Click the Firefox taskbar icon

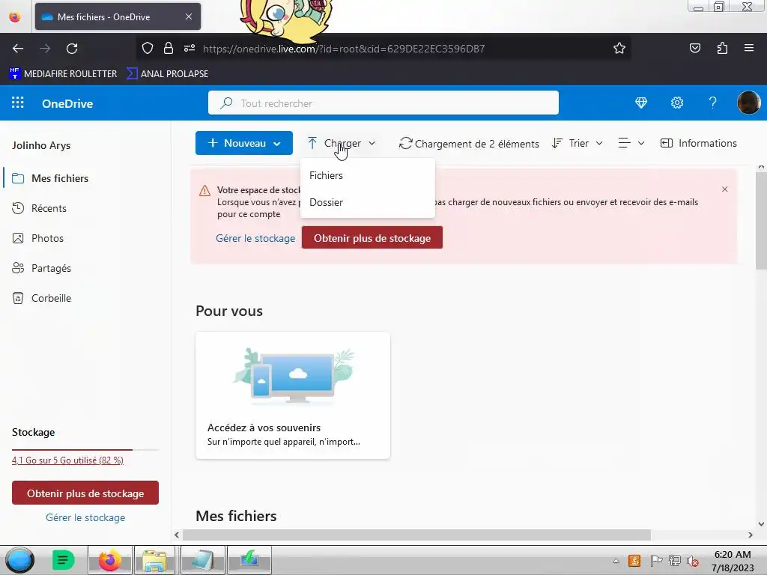click(110, 560)
